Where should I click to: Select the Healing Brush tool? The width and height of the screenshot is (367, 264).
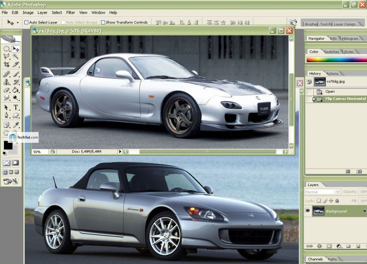click(x=6, y=74)
